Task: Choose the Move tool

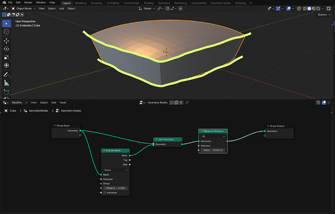Action: tap(6, 41)
